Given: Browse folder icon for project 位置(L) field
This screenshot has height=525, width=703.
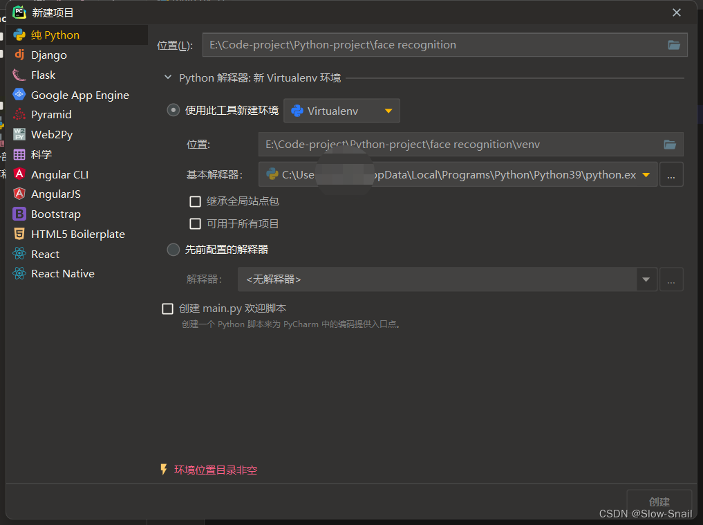Looking at the screenshot, I should coord(674,45).
